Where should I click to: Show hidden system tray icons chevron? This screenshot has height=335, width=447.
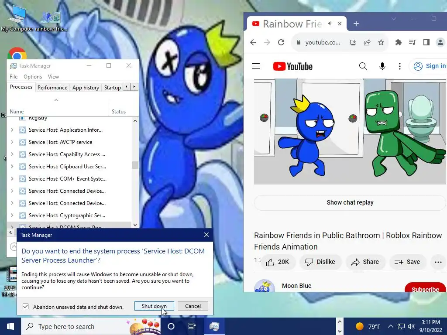coord(391,326)
